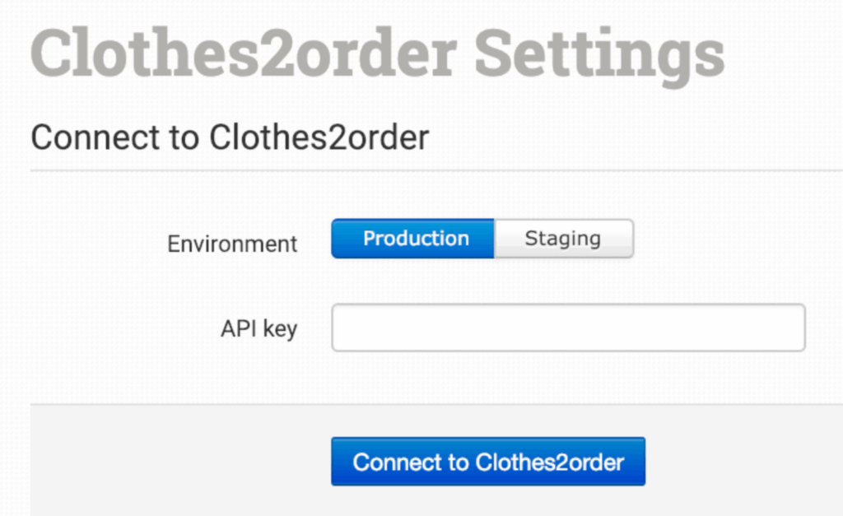Screen dimensions: 843x516
Task: Click the word Production on the environment switch
Action: tap(416, 239)
